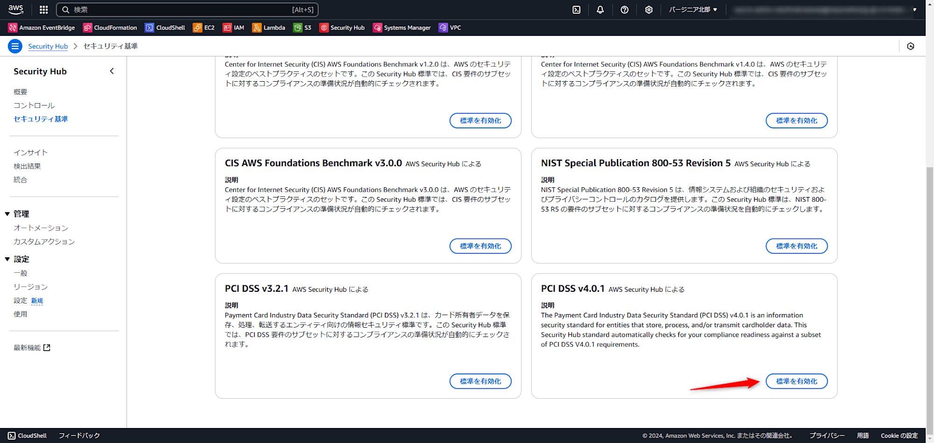The height and width of the screenshot is (443, 934).
Task: Go to 概要 in the sidebar
Action: (21, 92)
